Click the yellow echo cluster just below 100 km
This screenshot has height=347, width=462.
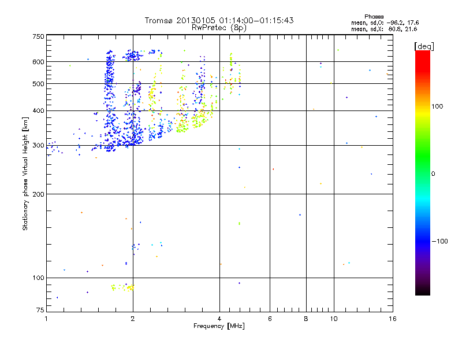coord(122,287)
